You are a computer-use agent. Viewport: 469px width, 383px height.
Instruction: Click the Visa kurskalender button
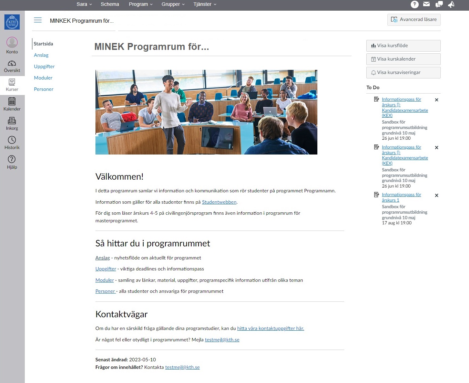pos(403,59)
